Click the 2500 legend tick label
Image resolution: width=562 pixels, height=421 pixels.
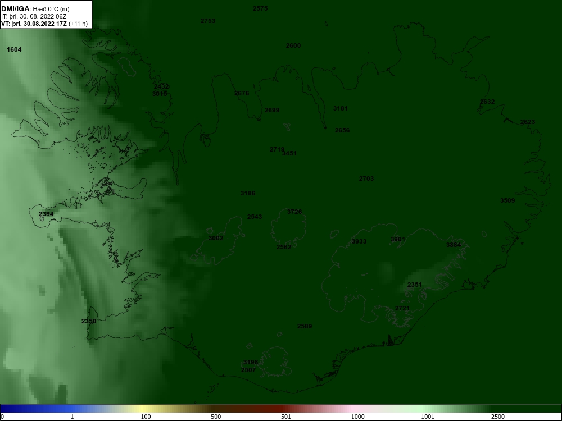(498, 417)
